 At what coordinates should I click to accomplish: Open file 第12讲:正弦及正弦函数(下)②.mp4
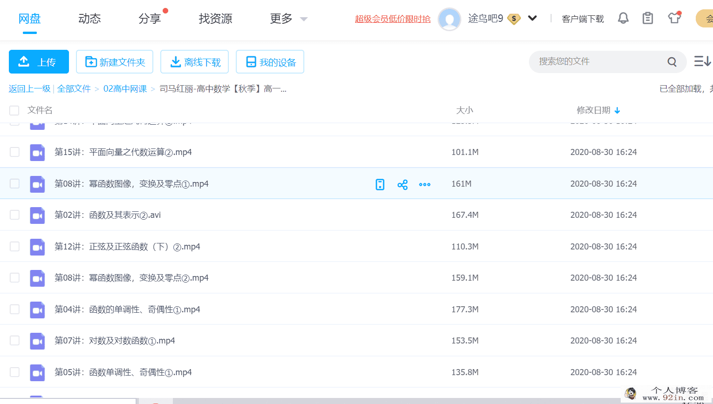click(x=127, y=247)
